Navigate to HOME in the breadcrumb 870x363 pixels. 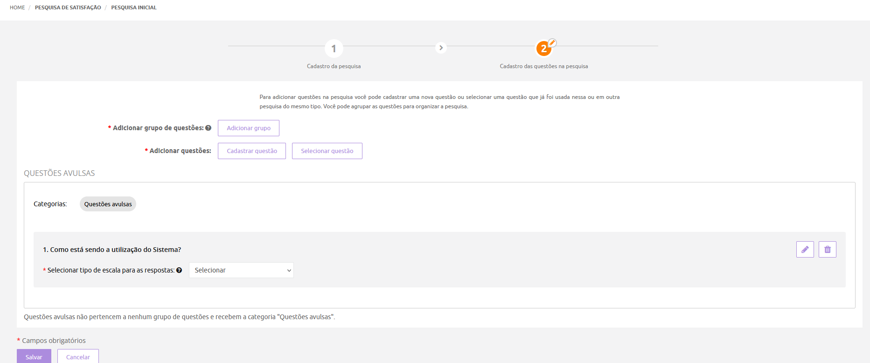[17, 7]
